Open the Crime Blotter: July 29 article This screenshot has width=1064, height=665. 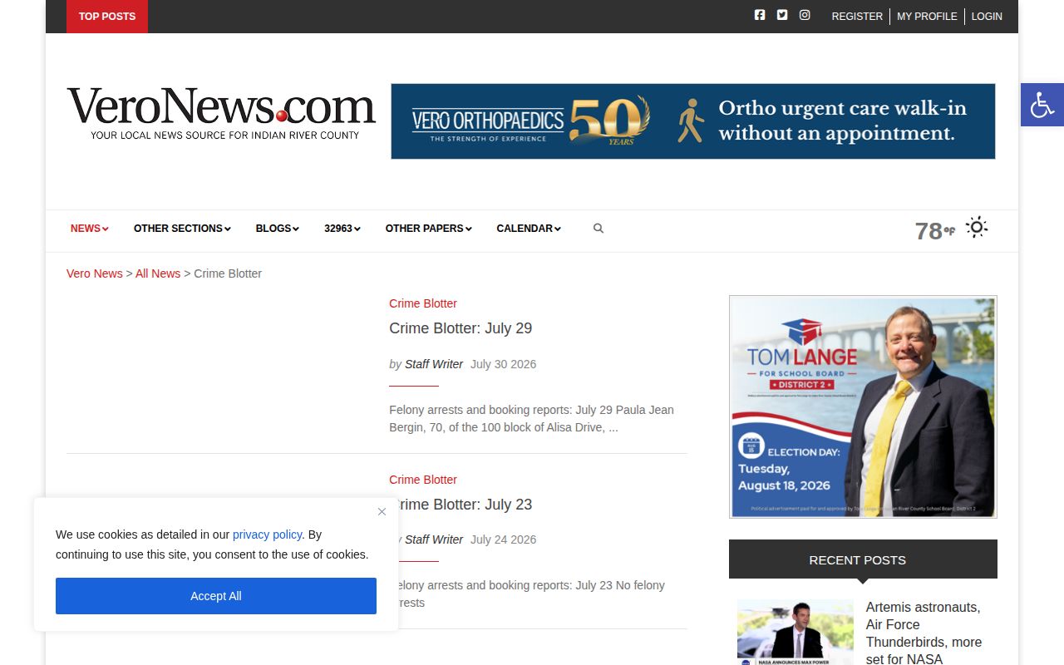(461, 328)
